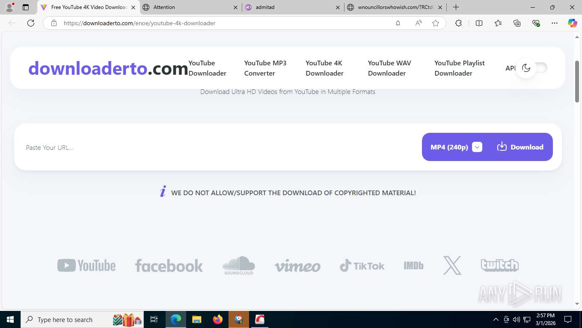Switch to the Attention tab
Viewport: 582px width, 328px height.
coord(188,7)
